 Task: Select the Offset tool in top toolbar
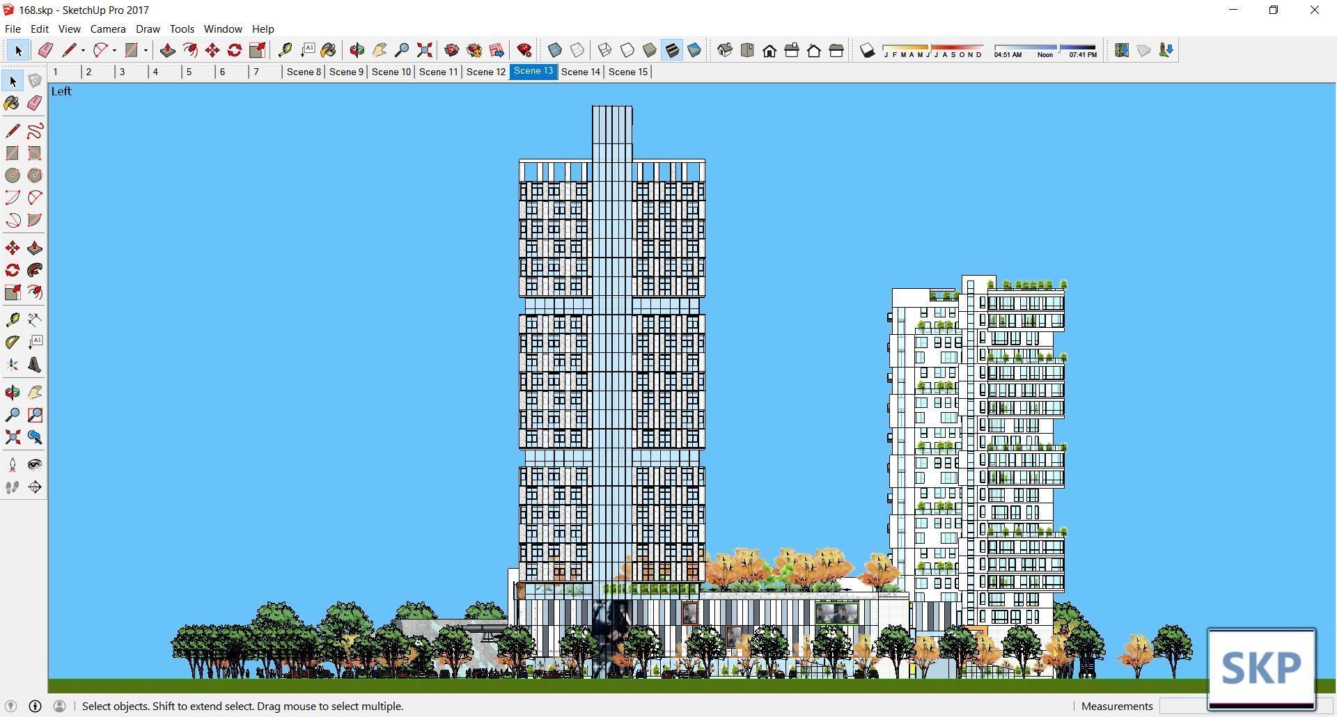coord(190,50)
